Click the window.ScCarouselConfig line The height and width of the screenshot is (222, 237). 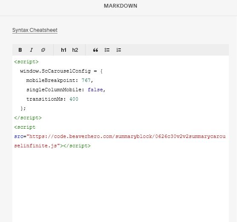point(61,71)
